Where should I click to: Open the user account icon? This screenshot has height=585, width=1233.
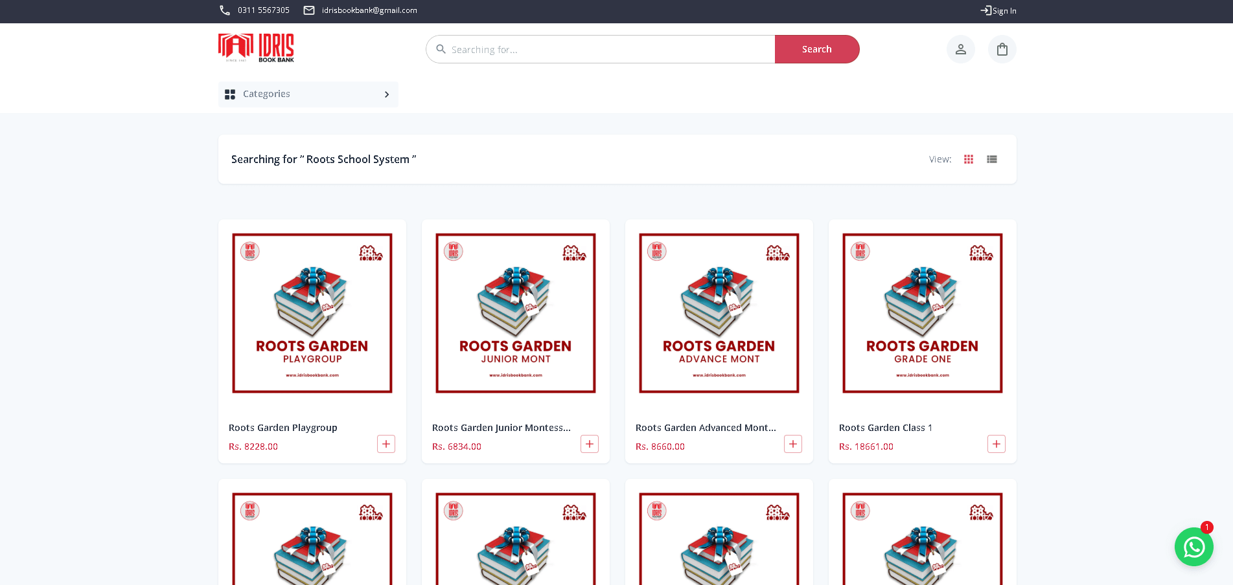click(x=961, y=49)
